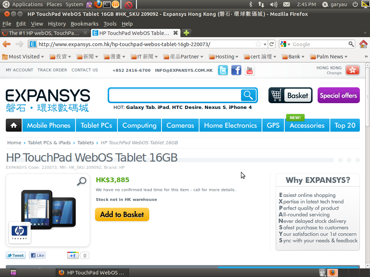Click the Firefox back arrow

point(7,44)
